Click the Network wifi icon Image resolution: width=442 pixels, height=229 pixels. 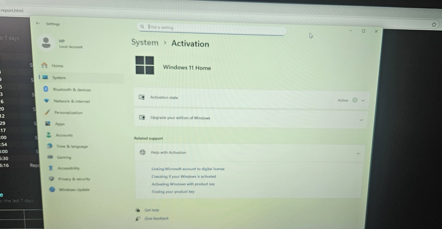point(47,101)
